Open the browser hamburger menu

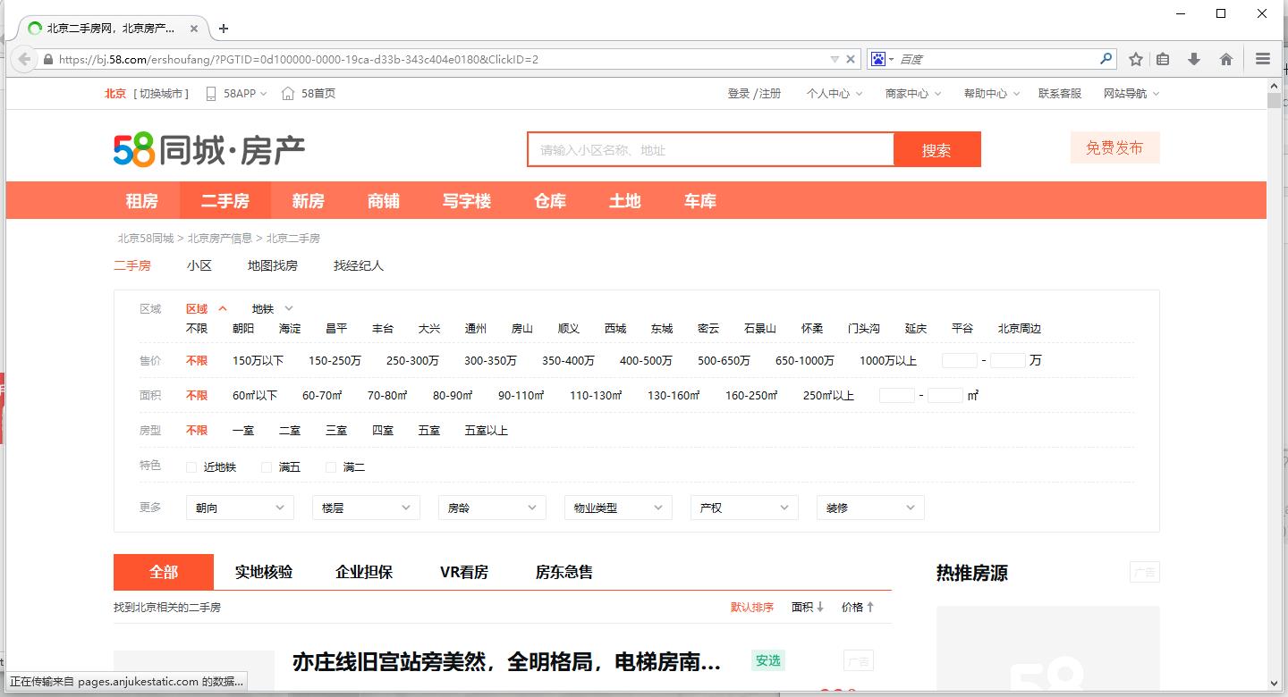pyautogui.click(x=1263, y=59)
